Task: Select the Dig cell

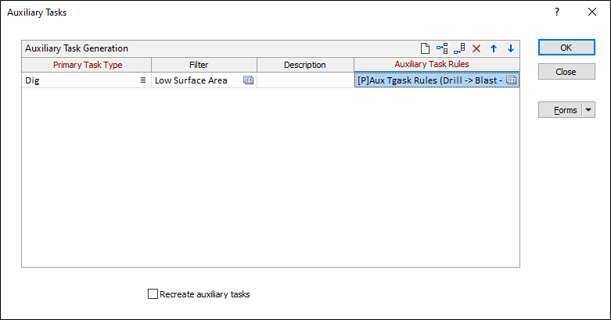Action: pos(87,80)
